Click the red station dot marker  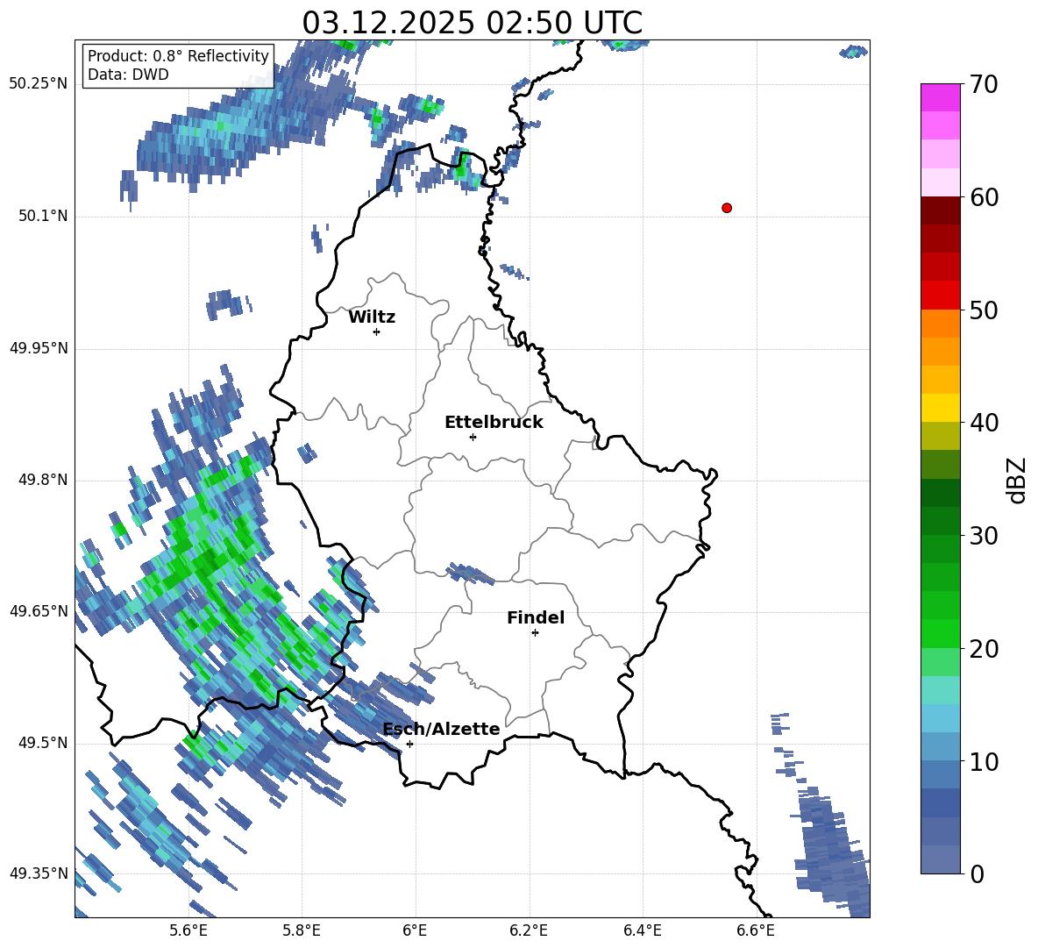pos(727,208)
